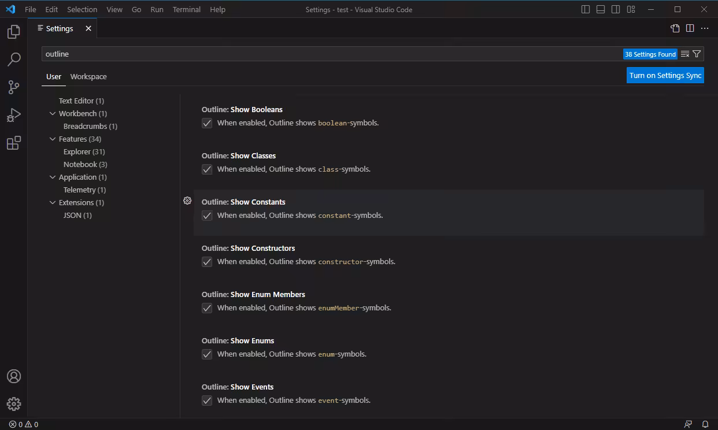
Task: Uncheck Outline Show Booleans
Action: pos(207,123)
